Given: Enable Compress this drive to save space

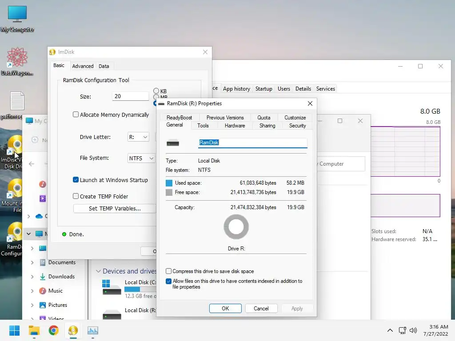Looking at the screenshot, I should pyautogui.click(x=168, y=271).
